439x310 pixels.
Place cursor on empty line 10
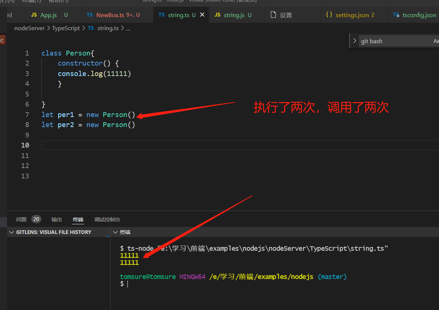pos(240,145)
